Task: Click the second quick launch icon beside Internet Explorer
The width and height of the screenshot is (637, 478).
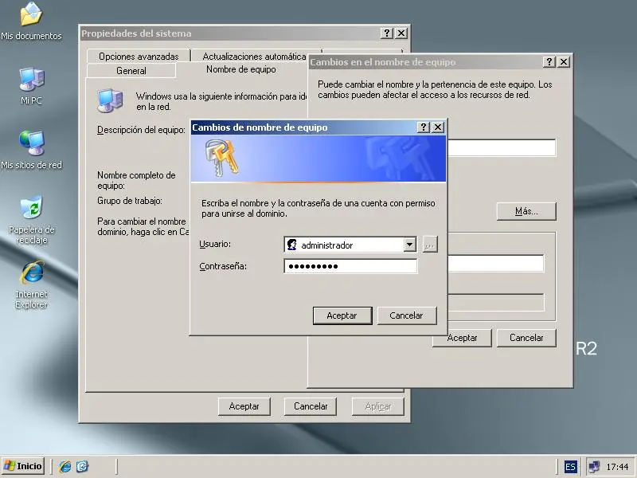Action: (82, 466)
